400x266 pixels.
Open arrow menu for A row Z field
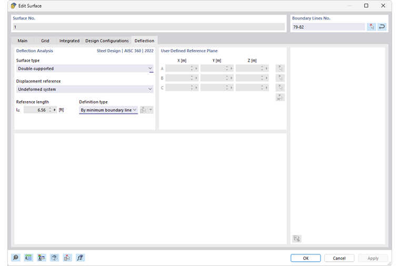click(267, 68)
